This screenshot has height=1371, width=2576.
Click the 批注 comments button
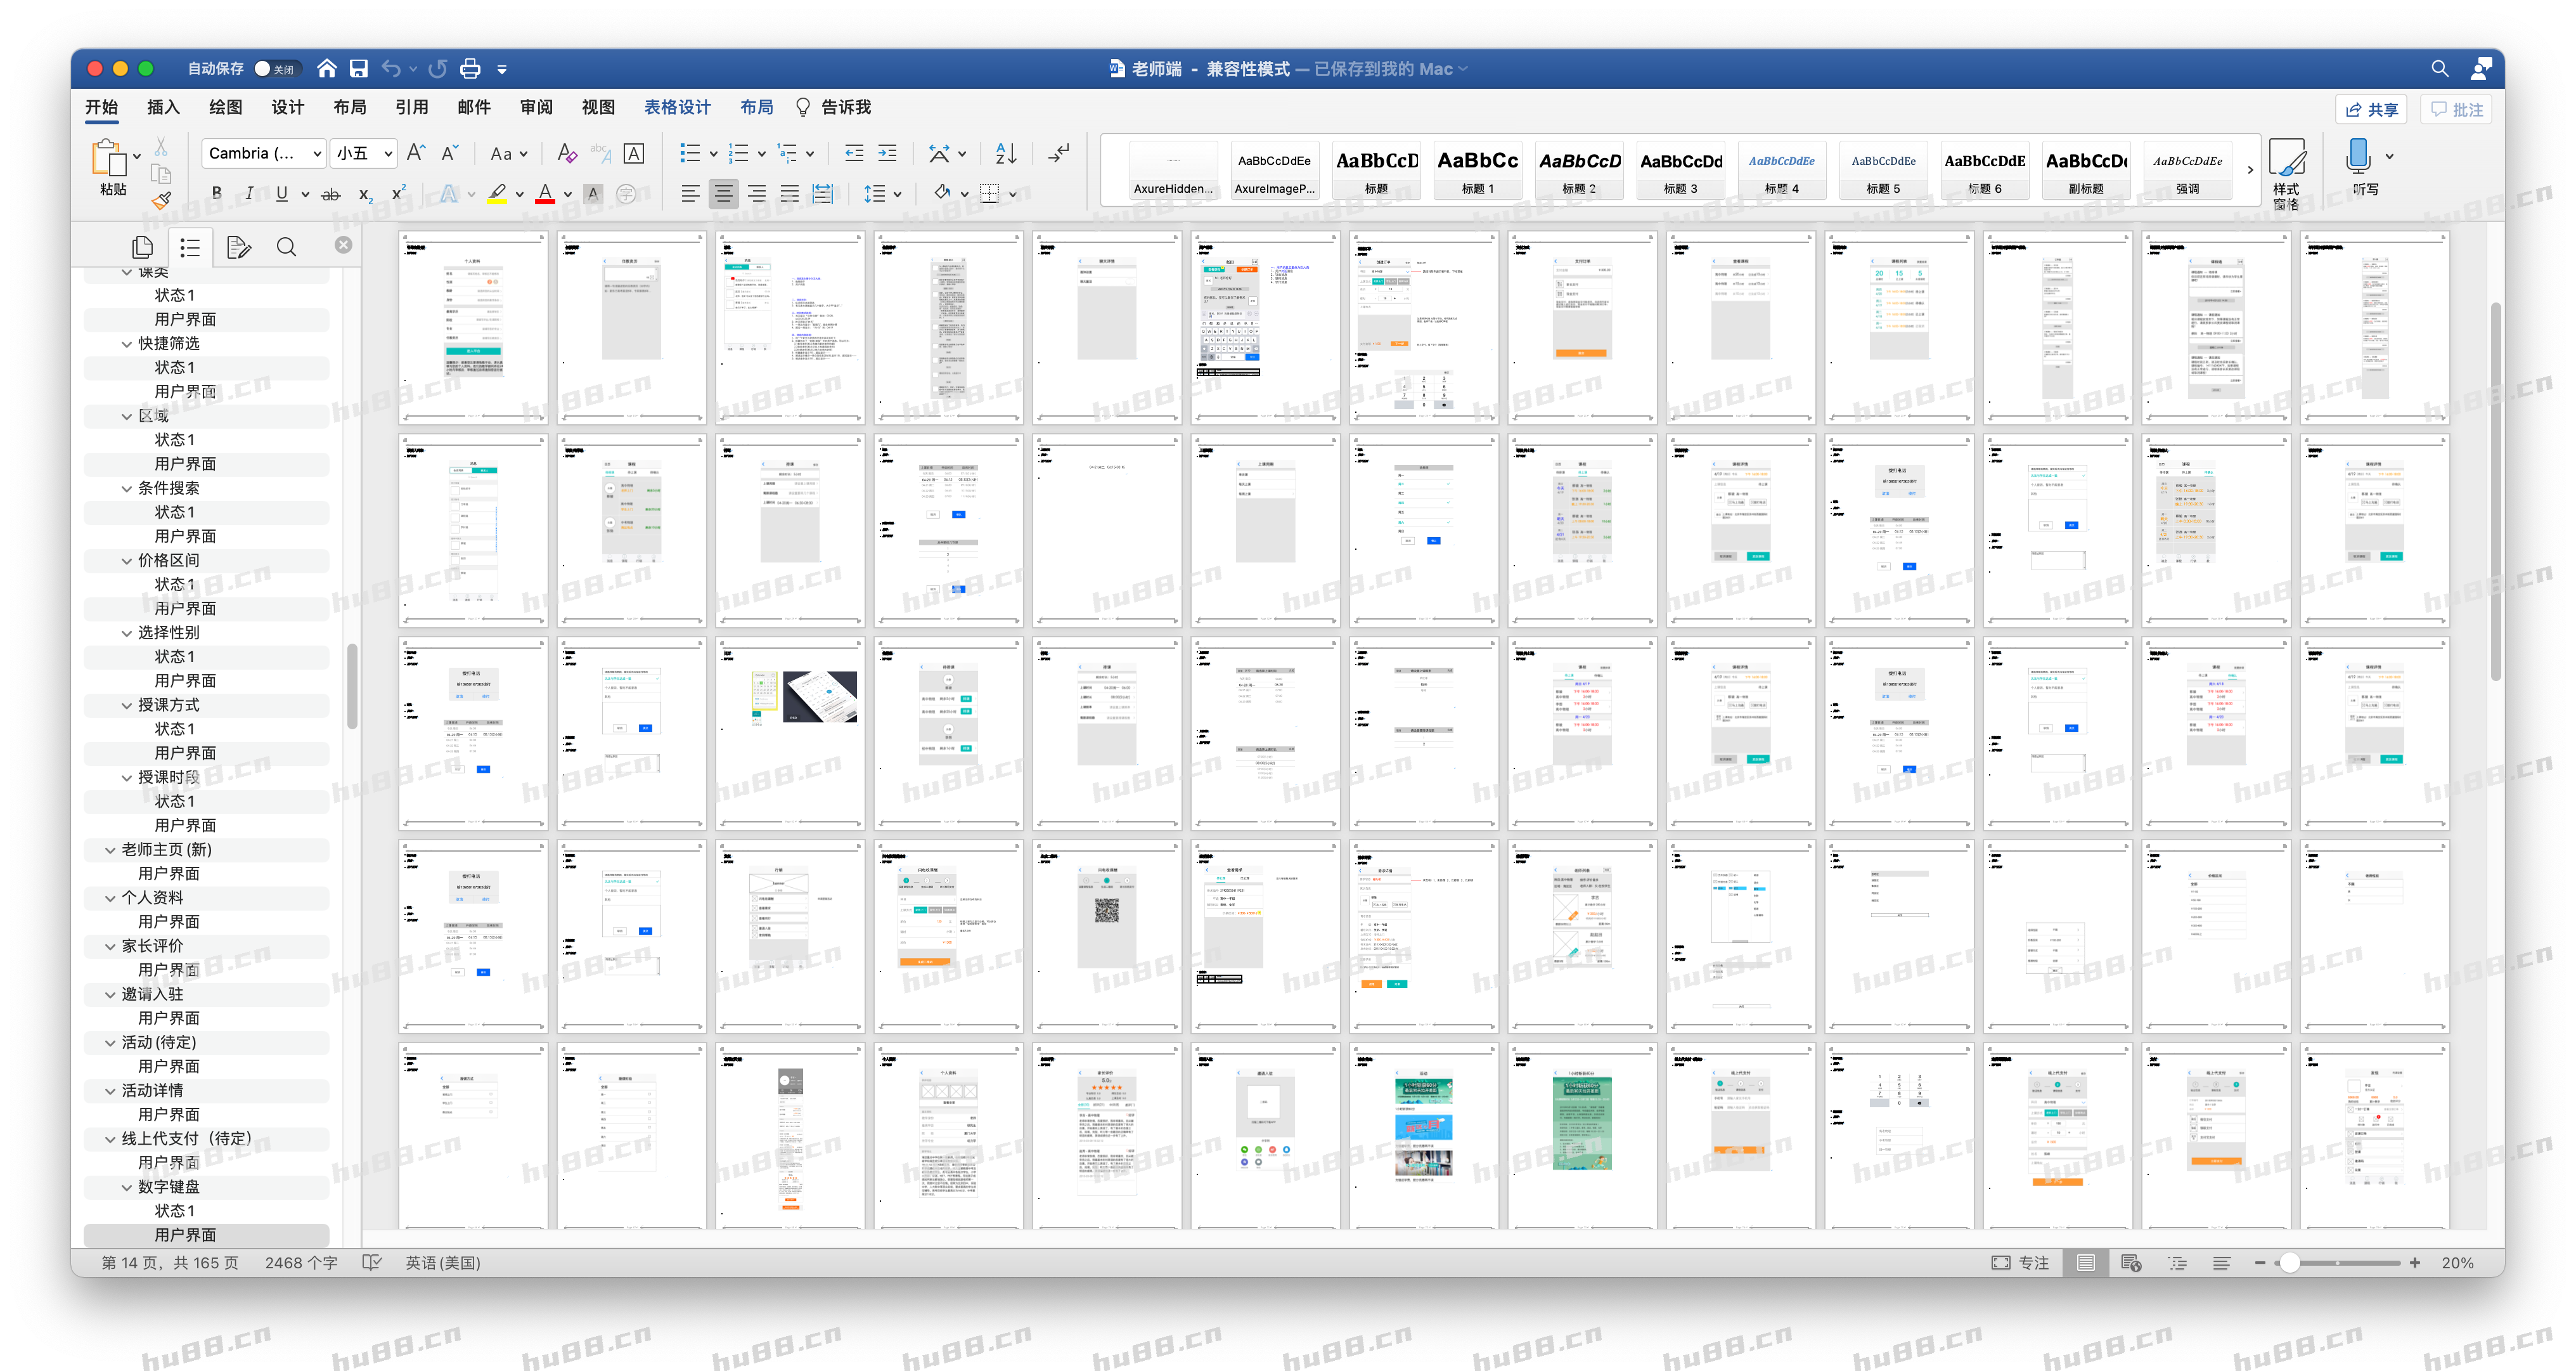2457,109
